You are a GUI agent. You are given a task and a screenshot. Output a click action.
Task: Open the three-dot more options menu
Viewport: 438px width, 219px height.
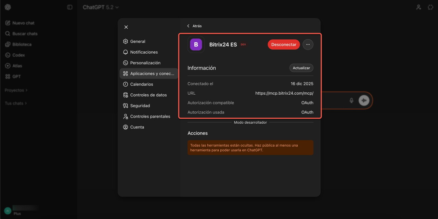pos(308,44)
